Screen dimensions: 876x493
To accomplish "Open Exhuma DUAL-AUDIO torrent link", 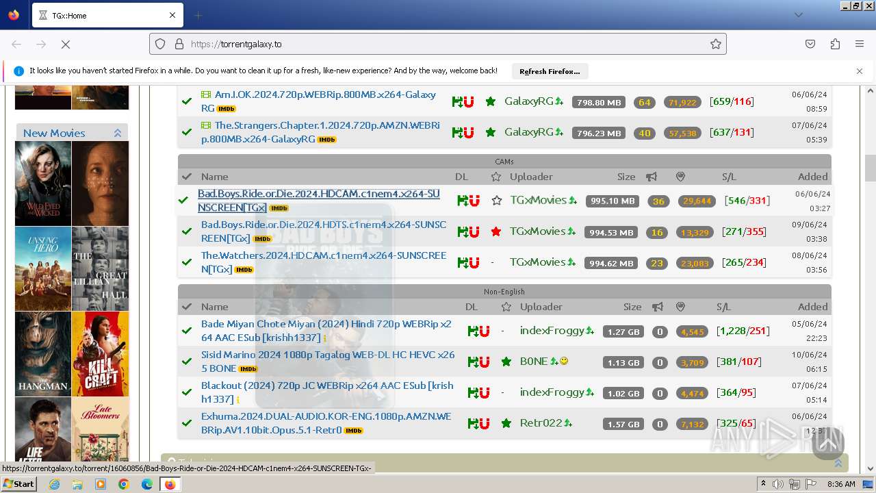I will coord(326,423).
